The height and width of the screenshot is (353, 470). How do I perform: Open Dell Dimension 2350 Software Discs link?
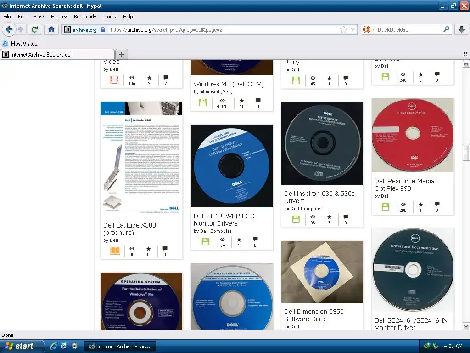pos(314,315)
